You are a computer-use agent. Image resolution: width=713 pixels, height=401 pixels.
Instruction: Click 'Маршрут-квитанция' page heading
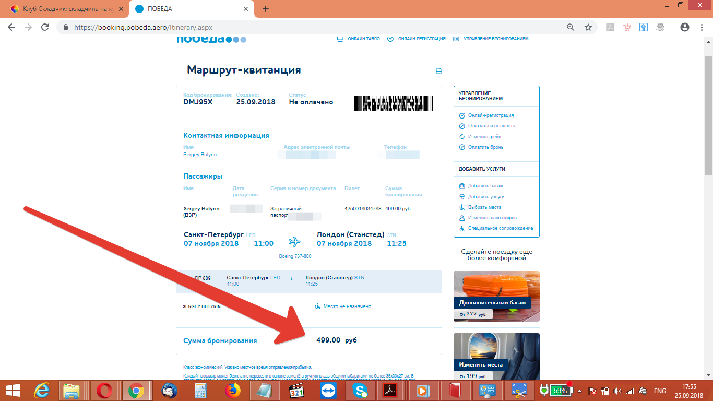pos(244,70)
